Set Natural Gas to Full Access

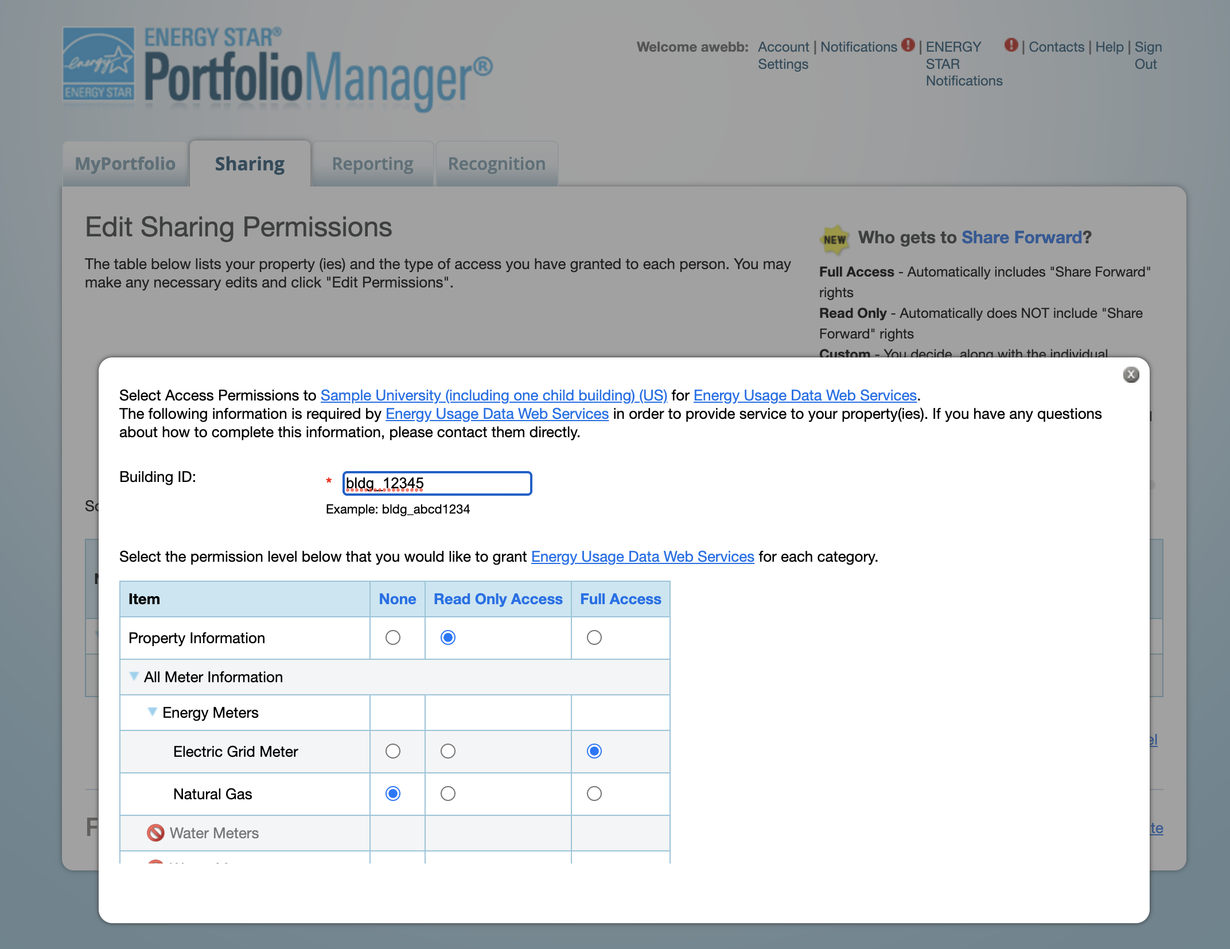pos(594,794)
